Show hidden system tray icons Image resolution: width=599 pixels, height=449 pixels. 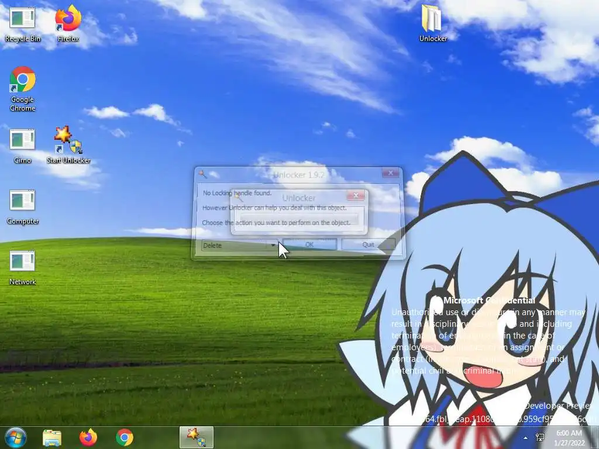(x=526, y=438)
